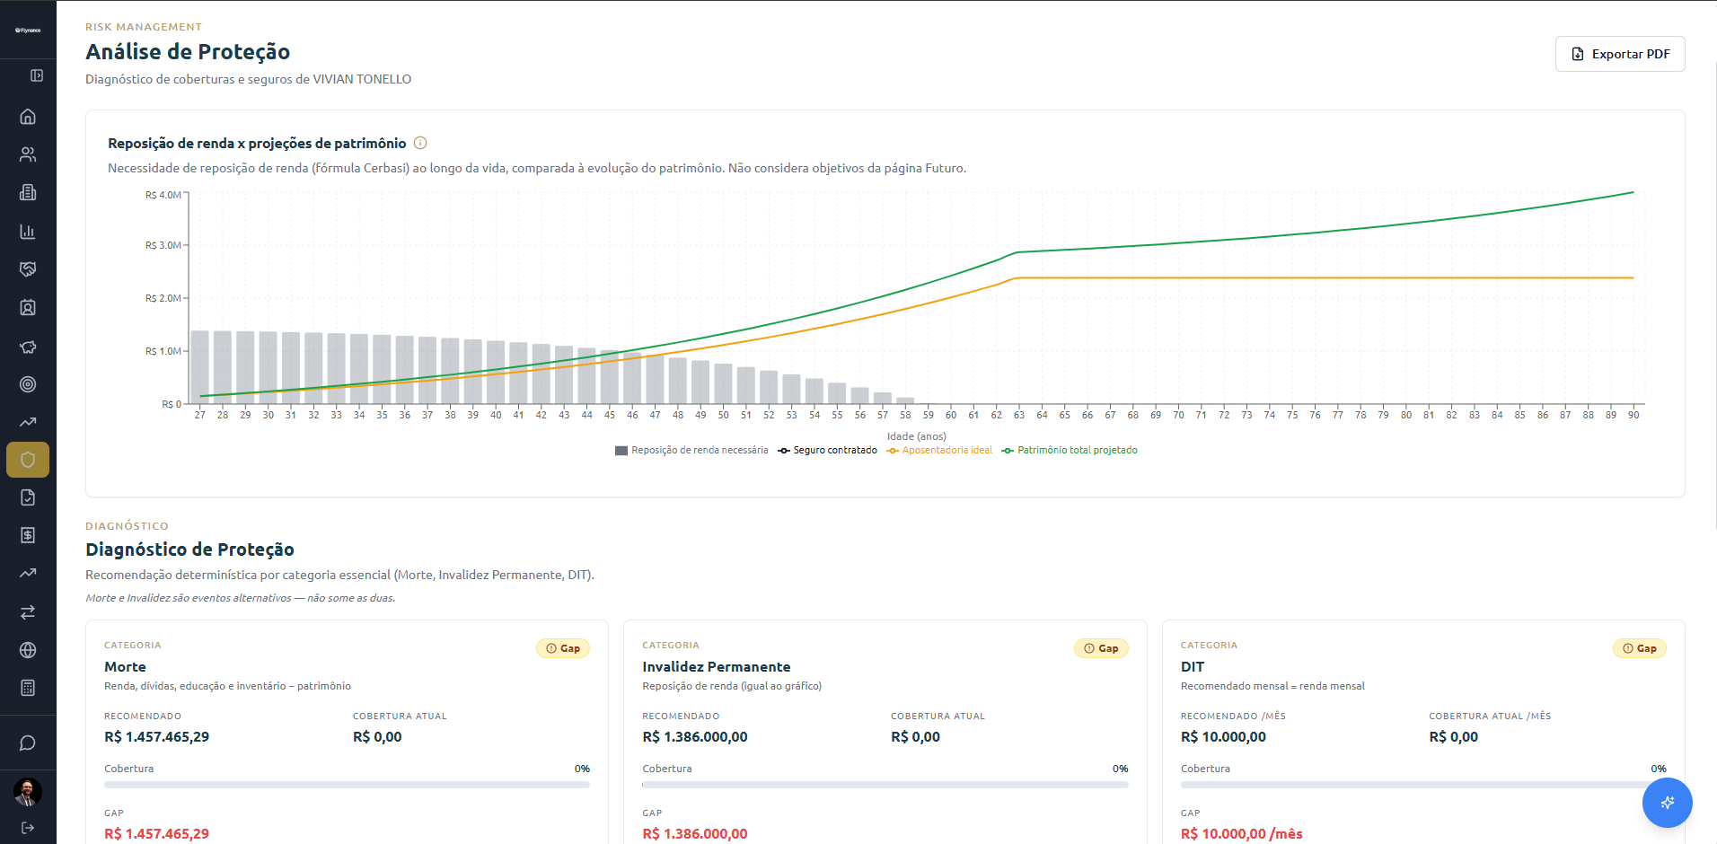The width and height of the screenshot is (1717, 844).
Task: Click the logout icon at sidebar bottom
Action: (x=28, y=828)
